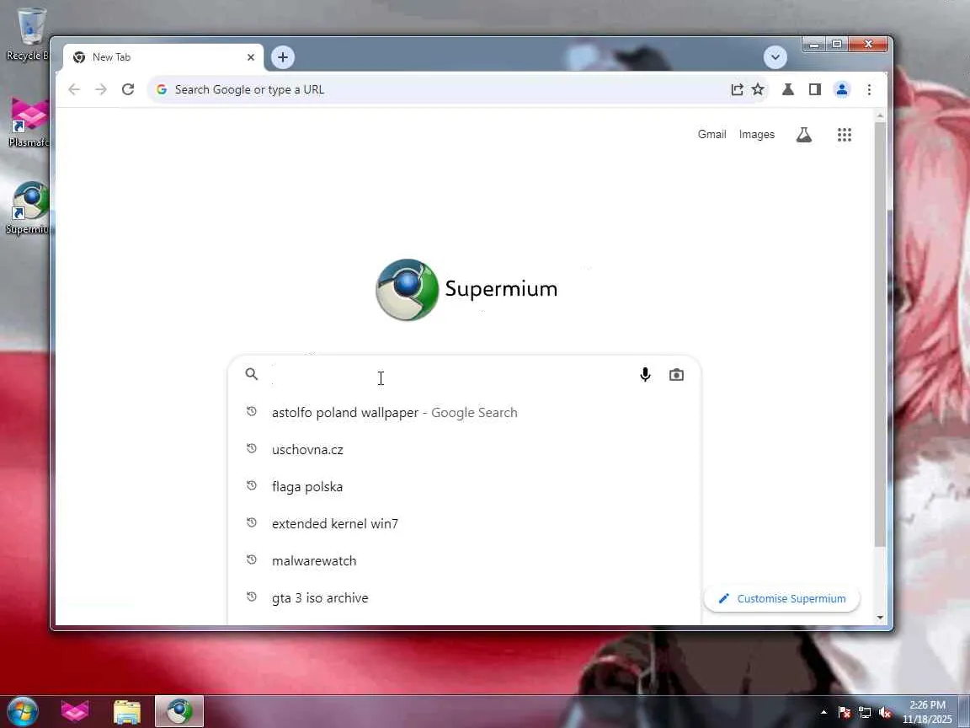
Task: Select the Plasmafox desktop shortcut
Action: pos(29,122)
